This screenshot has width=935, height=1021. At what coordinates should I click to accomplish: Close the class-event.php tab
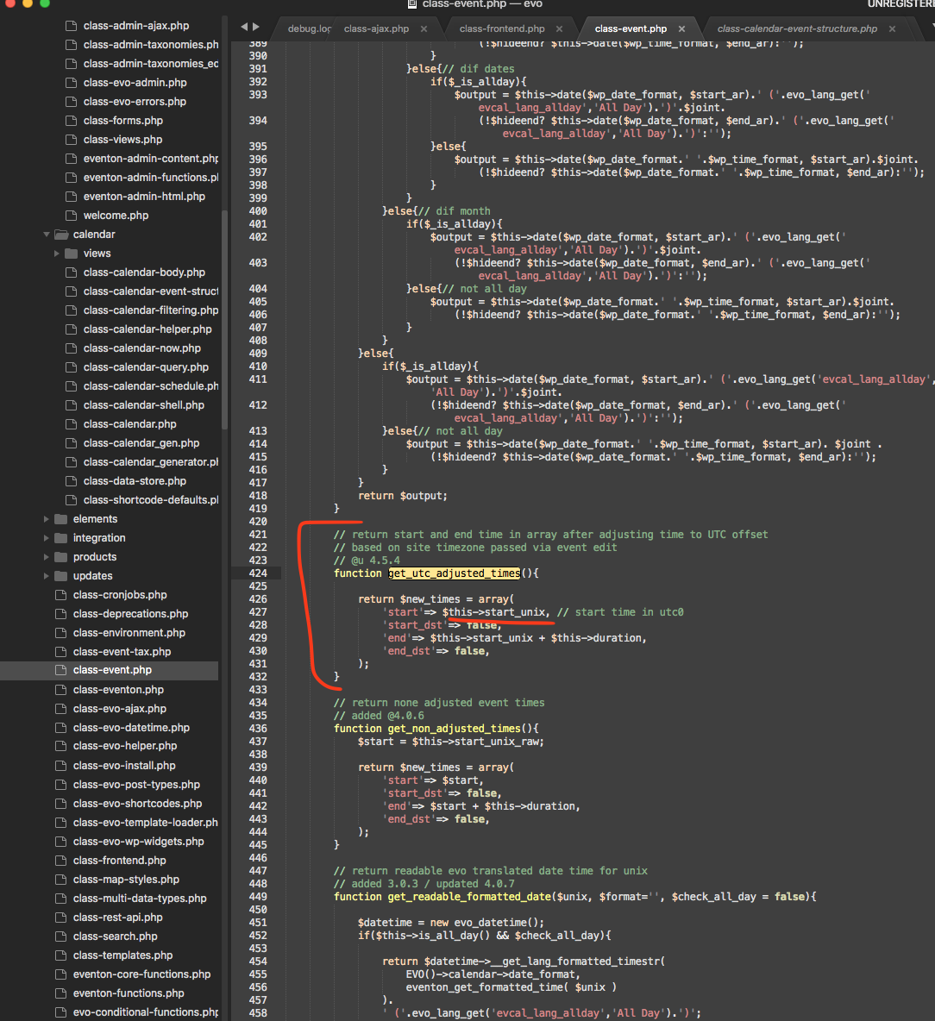[x=681, y=28]
